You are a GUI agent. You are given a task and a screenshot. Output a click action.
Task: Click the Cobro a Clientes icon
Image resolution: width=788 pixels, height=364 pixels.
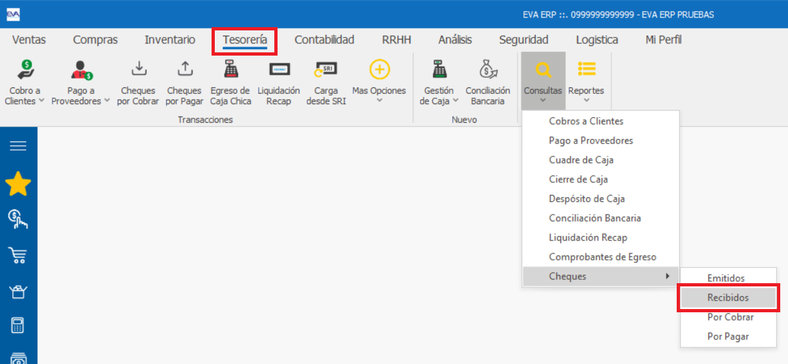pyautogui.click(x=25, y=70)
